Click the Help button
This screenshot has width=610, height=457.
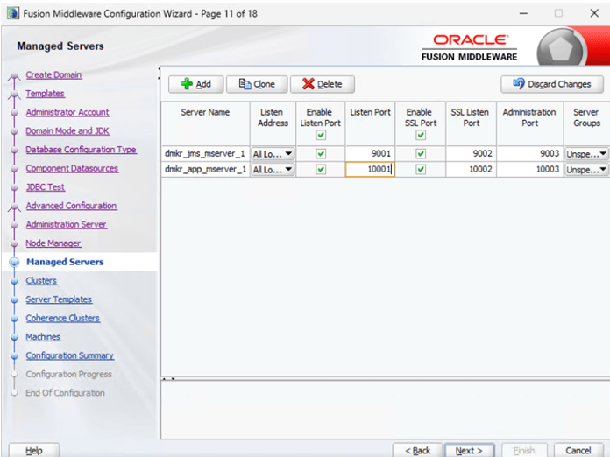click(34, 450)
